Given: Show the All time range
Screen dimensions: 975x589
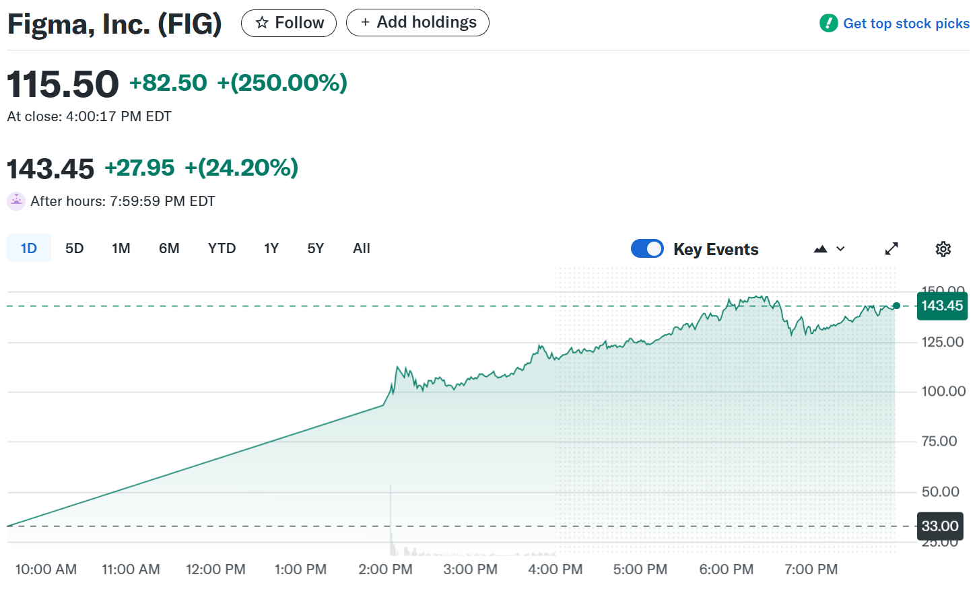Looking at the screenshot, I should 362,248.
